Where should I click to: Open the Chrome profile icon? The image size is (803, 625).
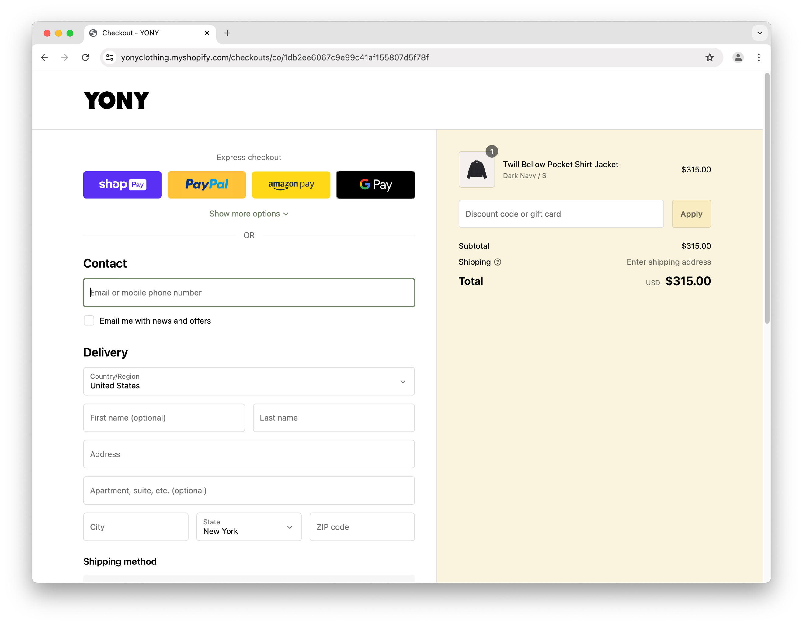coord(738,57)
